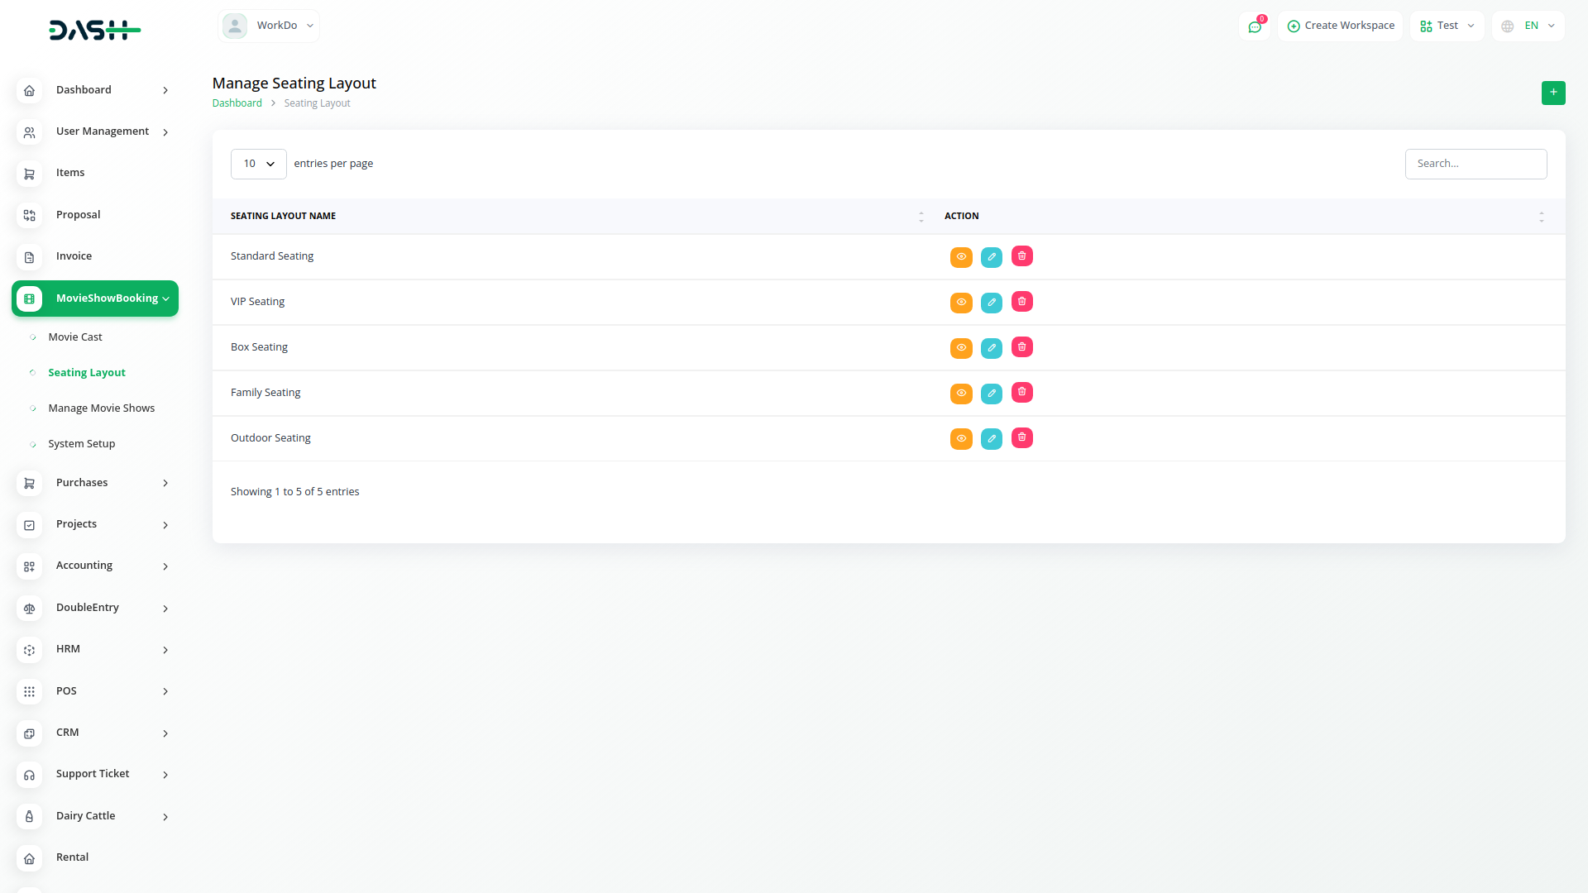Viewport: 1588px width, 893px height.
Task: Select Movie Cast in the sidebar
Action: tap(75, 337)
